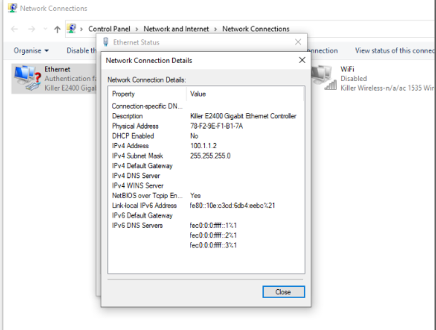The width and height of the screenshot is (436, 330).
Task: Click the 78-F2-9E-F1-B1-7A value
Action: pos(216,126)
